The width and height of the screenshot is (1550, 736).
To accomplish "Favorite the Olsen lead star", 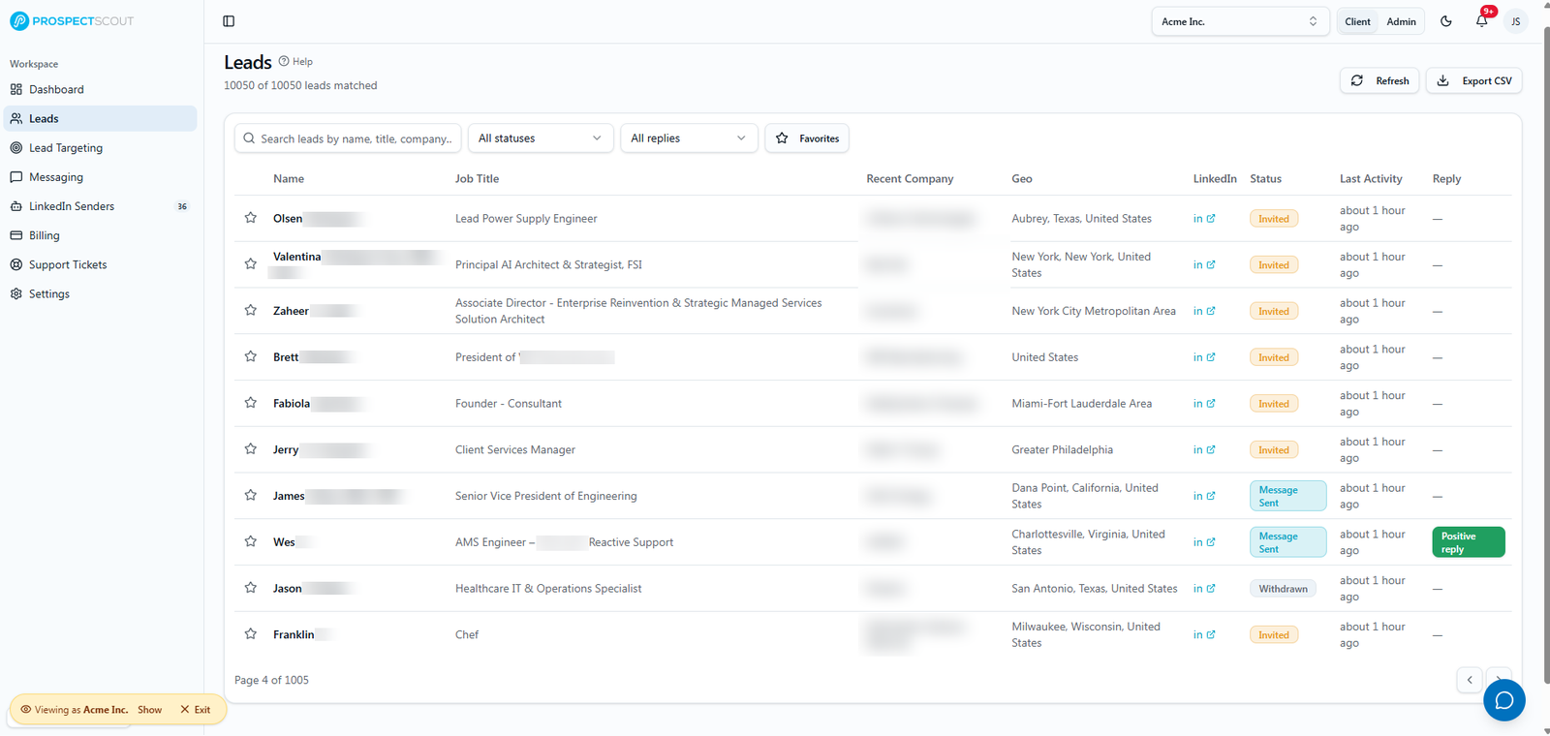I will [251, 218].
